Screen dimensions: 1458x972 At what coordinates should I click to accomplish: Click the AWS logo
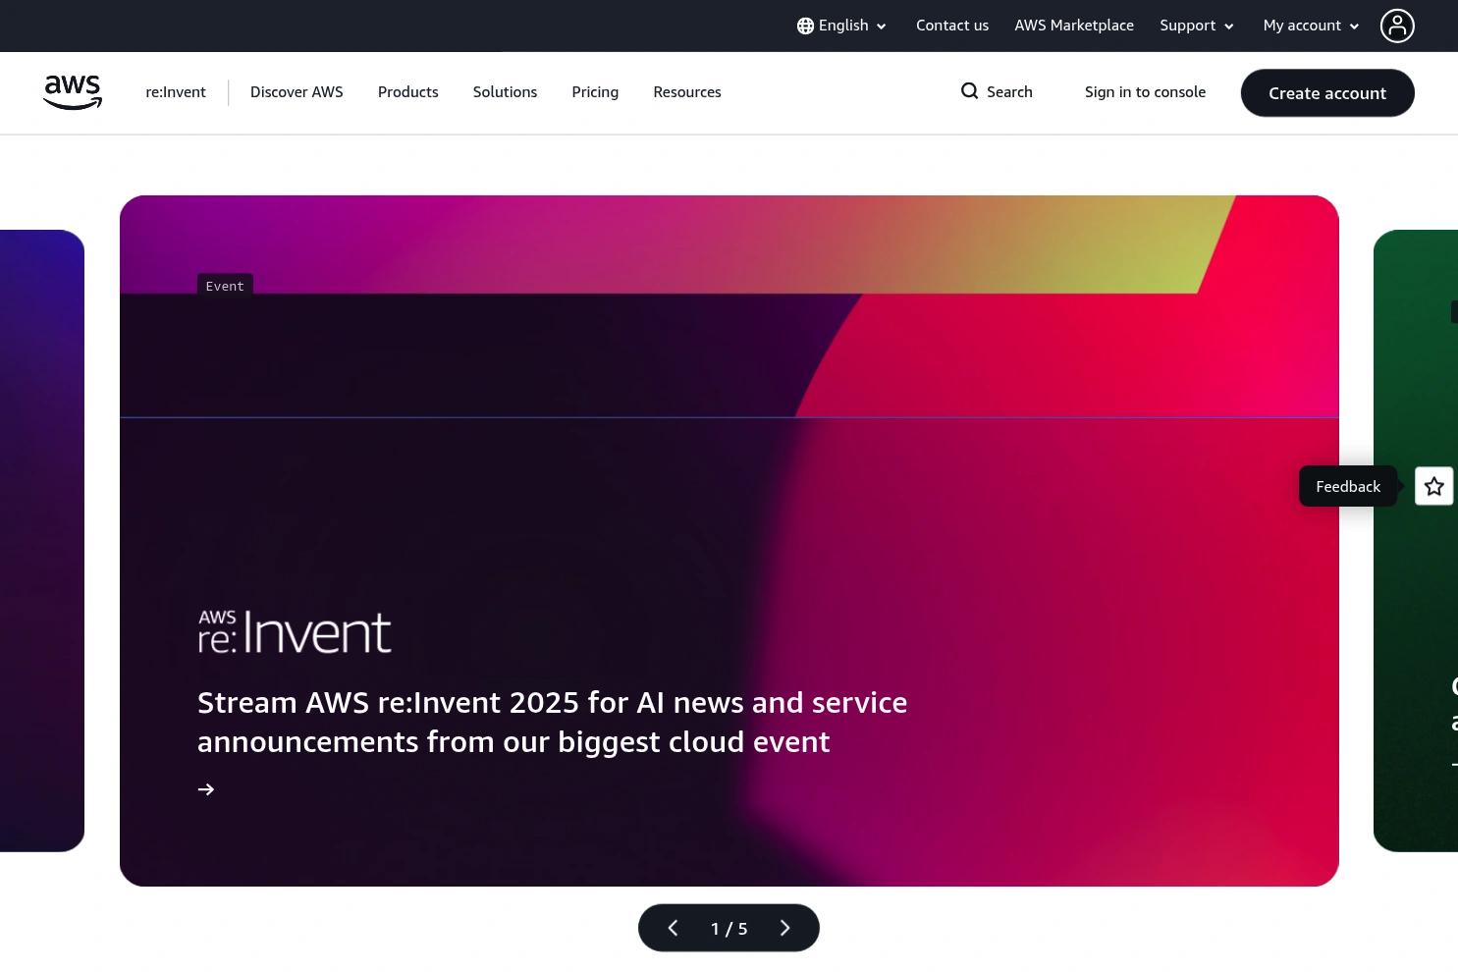[x=73, y=92]
